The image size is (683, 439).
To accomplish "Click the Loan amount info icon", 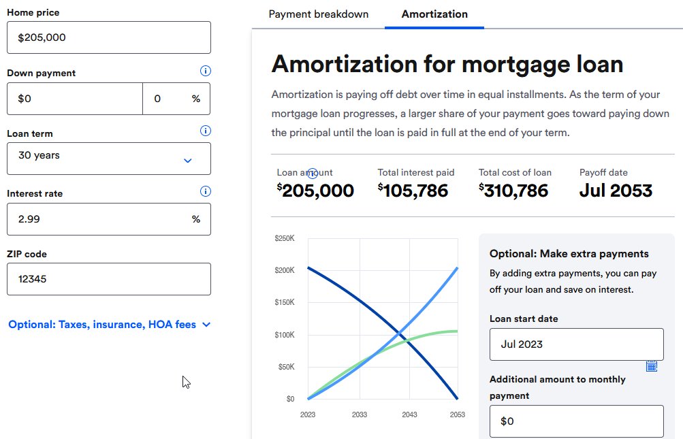I will coord(313,174).
